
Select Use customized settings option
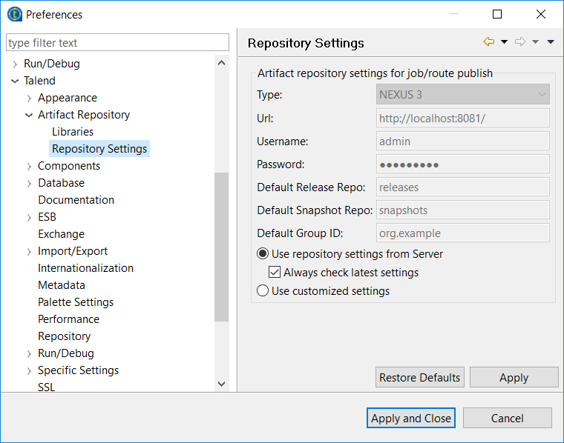(263, 291)
